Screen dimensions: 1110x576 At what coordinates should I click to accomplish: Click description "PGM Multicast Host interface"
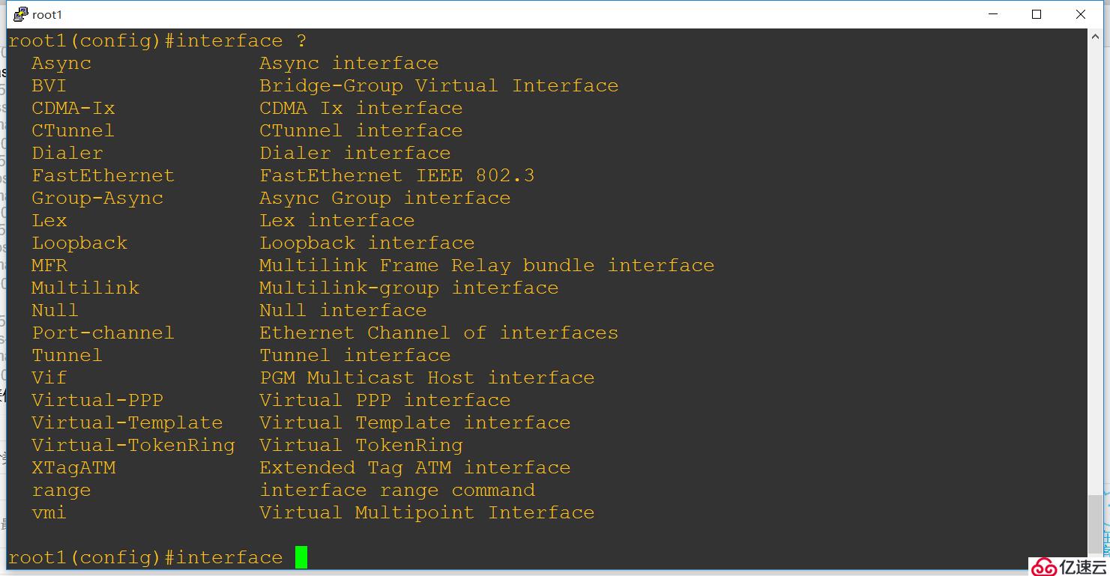(x=427, y=378)
